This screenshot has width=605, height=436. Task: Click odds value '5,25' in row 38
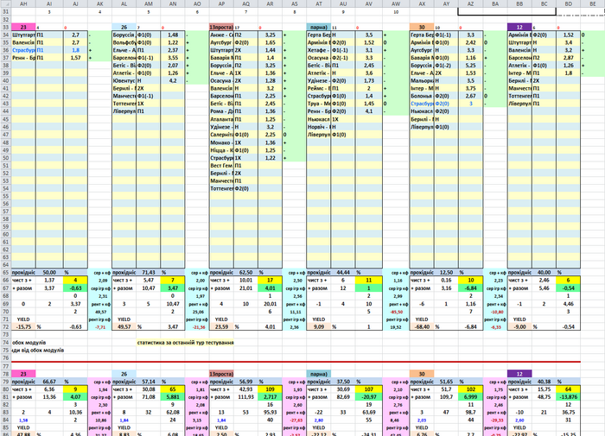[471, 66]
